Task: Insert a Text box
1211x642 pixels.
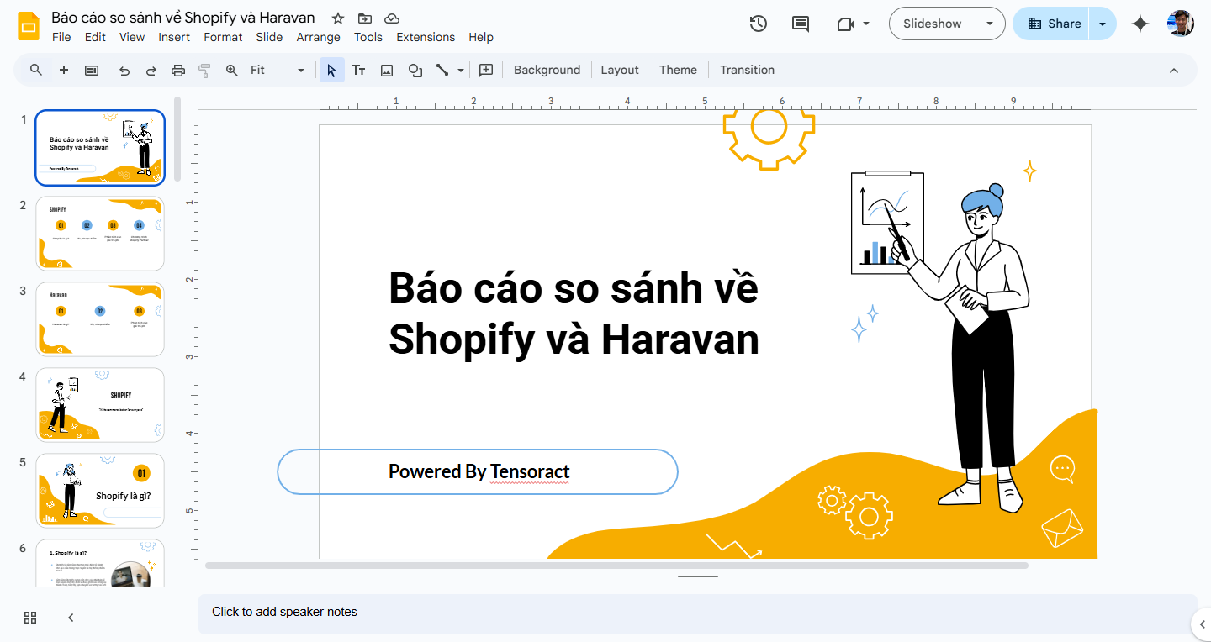Action: tap(358, 71)
